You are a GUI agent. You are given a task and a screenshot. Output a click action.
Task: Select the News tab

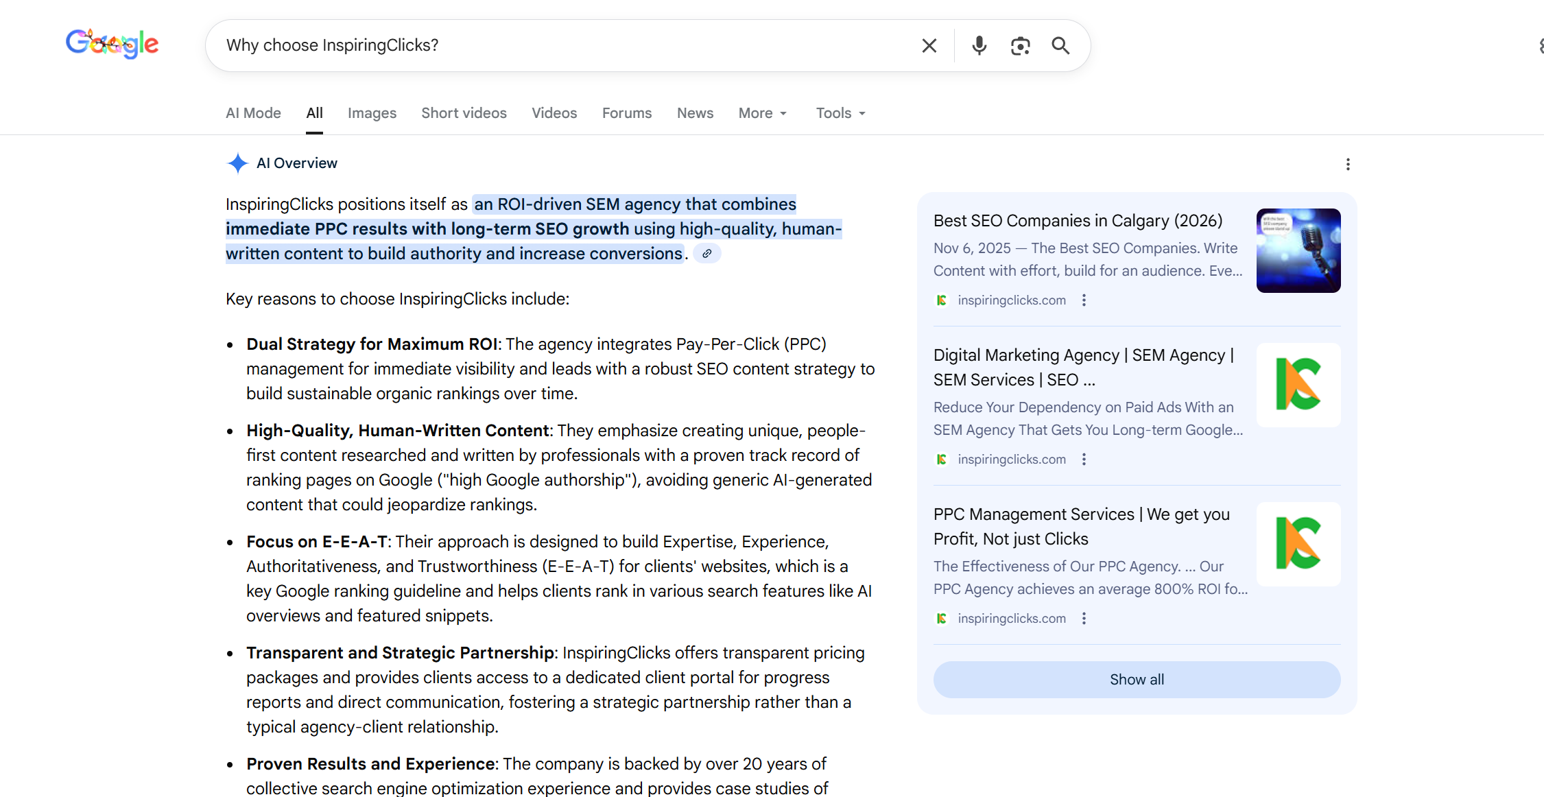pyautogui.click(x=695, y=113)
